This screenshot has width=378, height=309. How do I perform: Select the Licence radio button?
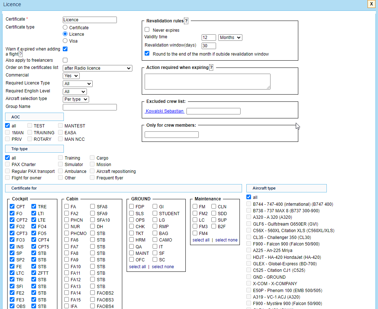point(65,34)
